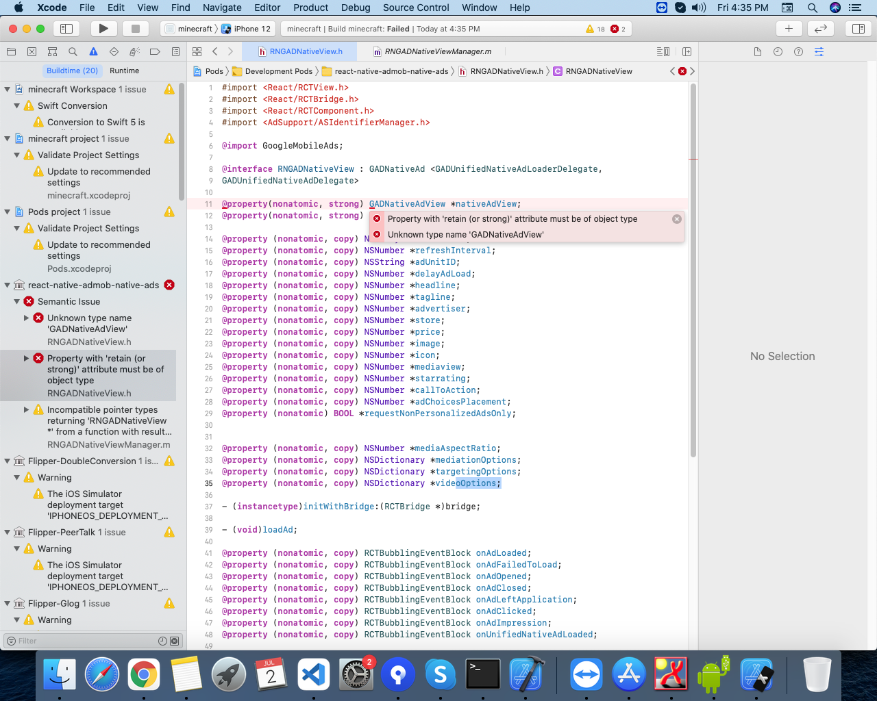Open the Source Control menu
The image size is (877, 701).
(416, 8)
